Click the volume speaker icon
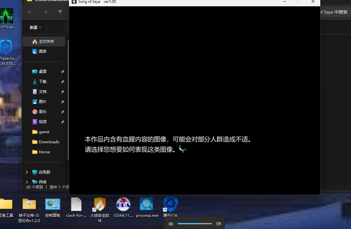Image resolution: width=351 pixels, height=229 pixels. click(170, 224)
